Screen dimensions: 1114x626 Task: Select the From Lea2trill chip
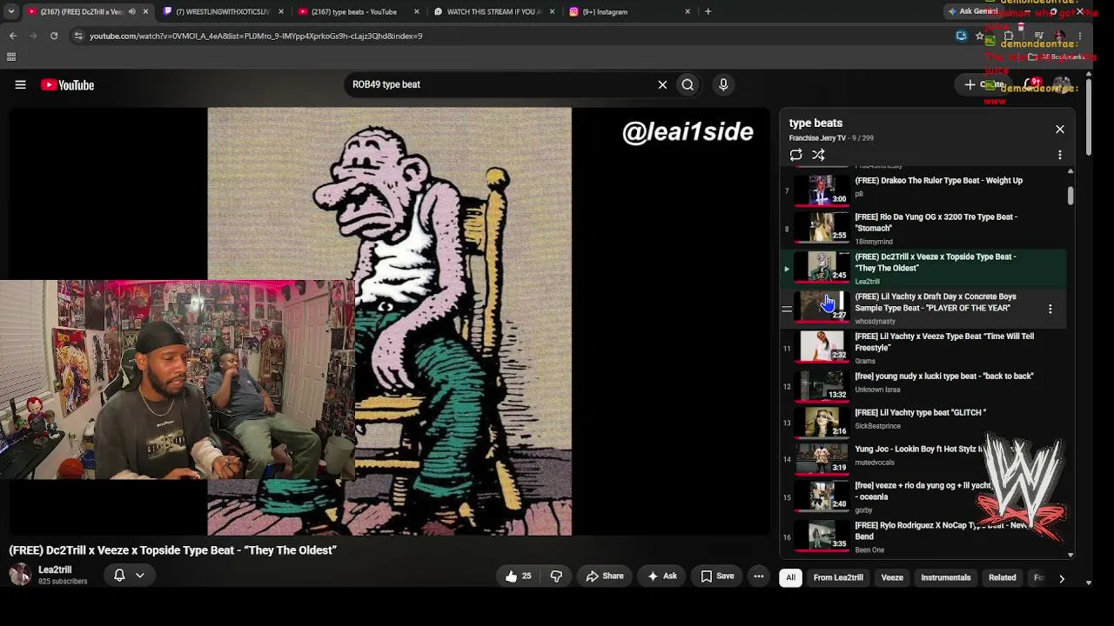click(838, 577)
